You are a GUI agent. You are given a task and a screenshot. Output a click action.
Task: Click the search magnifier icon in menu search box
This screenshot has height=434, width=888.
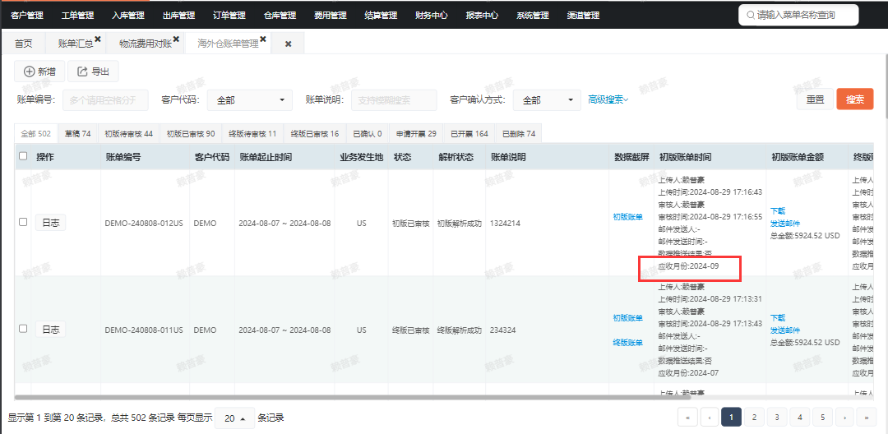(x=751, y=16)
